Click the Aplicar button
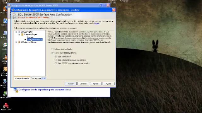Viewport: 202px width, 113px height. [x=96, y=84]
